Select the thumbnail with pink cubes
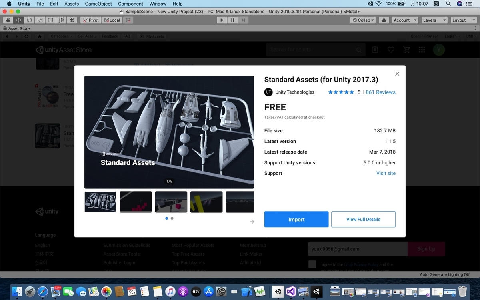This screenshot has width=480, height=300. pyautogui.click(x=136, y=202)
